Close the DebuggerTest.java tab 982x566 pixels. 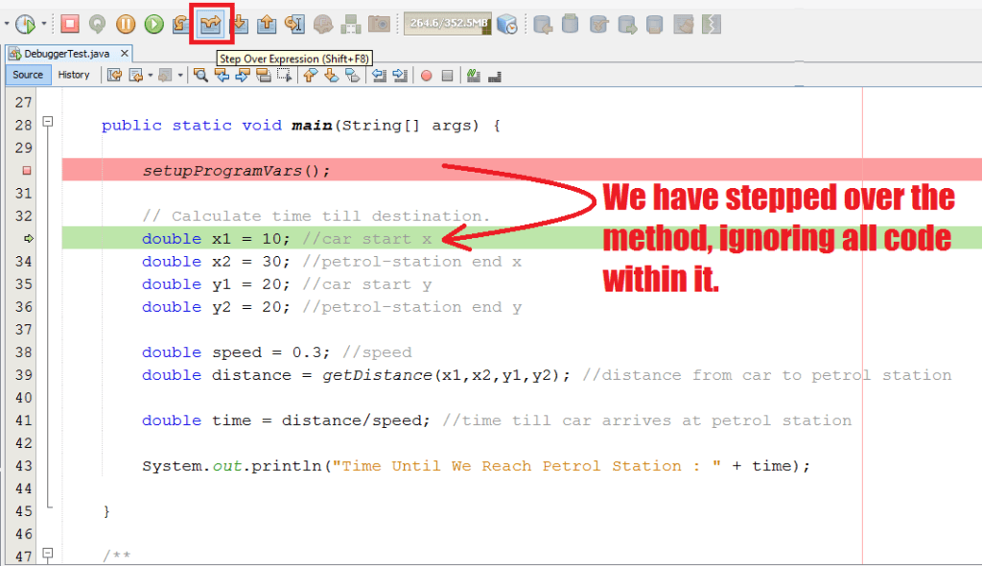click(125, 54)
